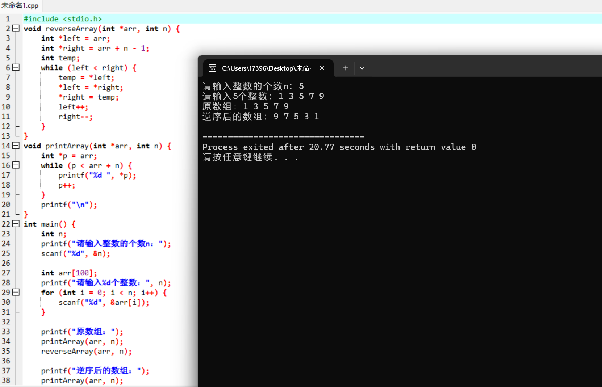Image resolution: width=602 pixels, height=387 pixels.
Task: Collapse the while (p < arr + n) fold
Action: [x=16, y=165]
